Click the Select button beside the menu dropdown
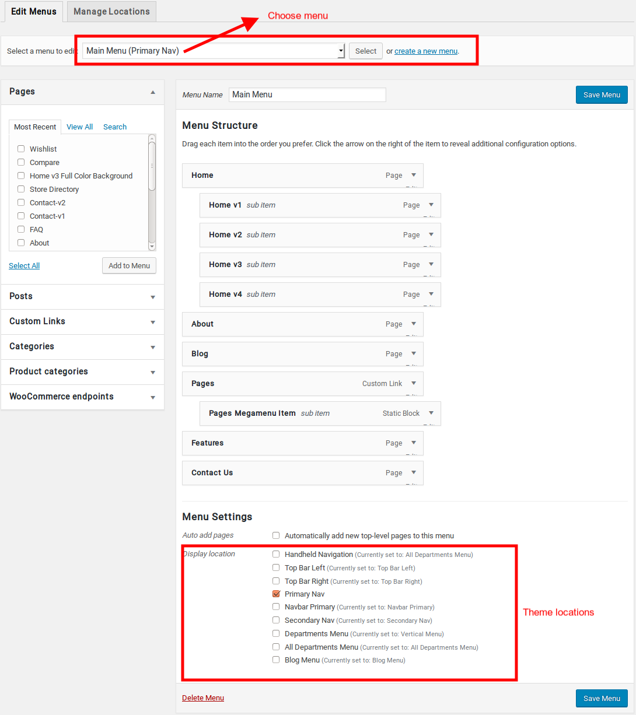Screen dimensions: 636x715 tap(366, 51)
